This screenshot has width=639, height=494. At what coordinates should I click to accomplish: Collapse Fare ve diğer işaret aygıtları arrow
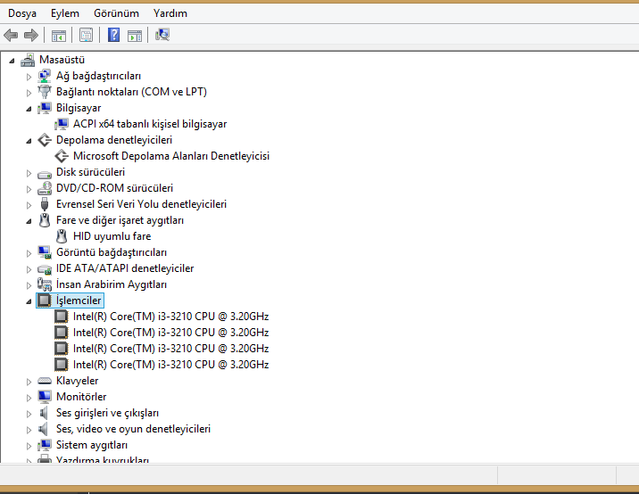[x=29, y=221]
